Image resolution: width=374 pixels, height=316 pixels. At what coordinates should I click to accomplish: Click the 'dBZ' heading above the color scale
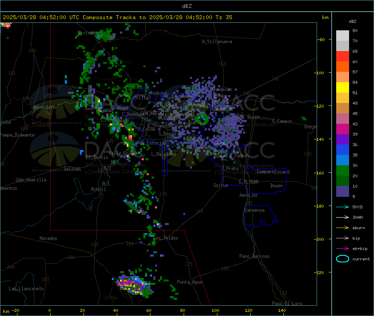pyautogui.click(x=352, y=22)
